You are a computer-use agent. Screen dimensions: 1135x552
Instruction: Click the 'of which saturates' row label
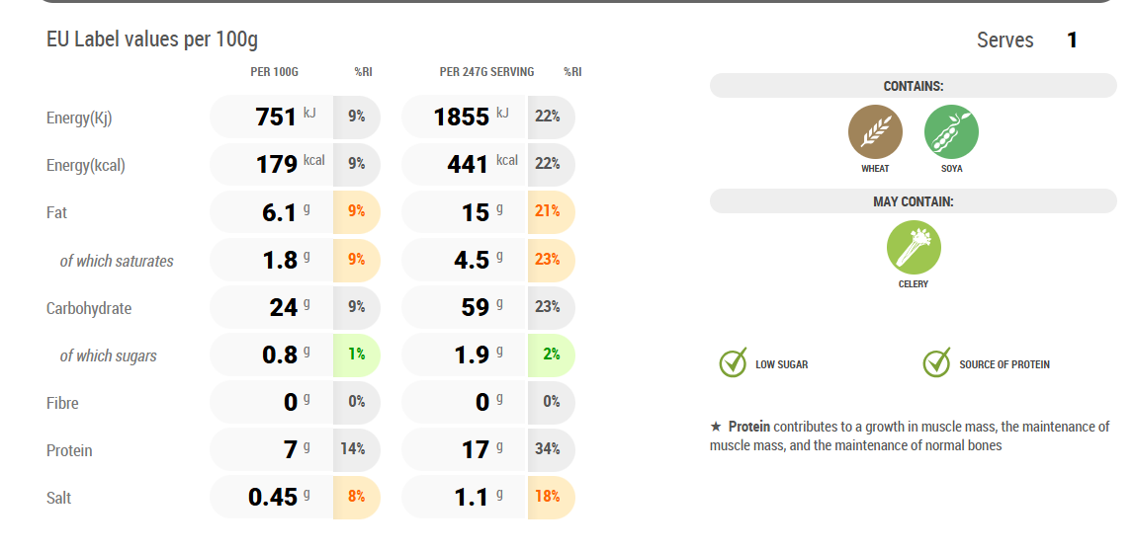tap(117, 261)
